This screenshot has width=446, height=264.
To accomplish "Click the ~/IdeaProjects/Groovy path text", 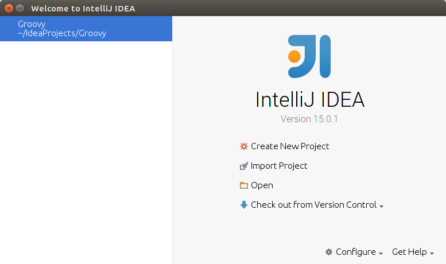I will tap(62, 33).
